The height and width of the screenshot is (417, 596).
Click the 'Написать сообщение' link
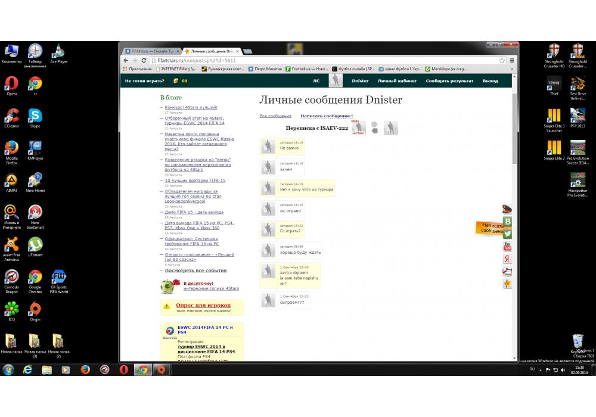[325, 116]
